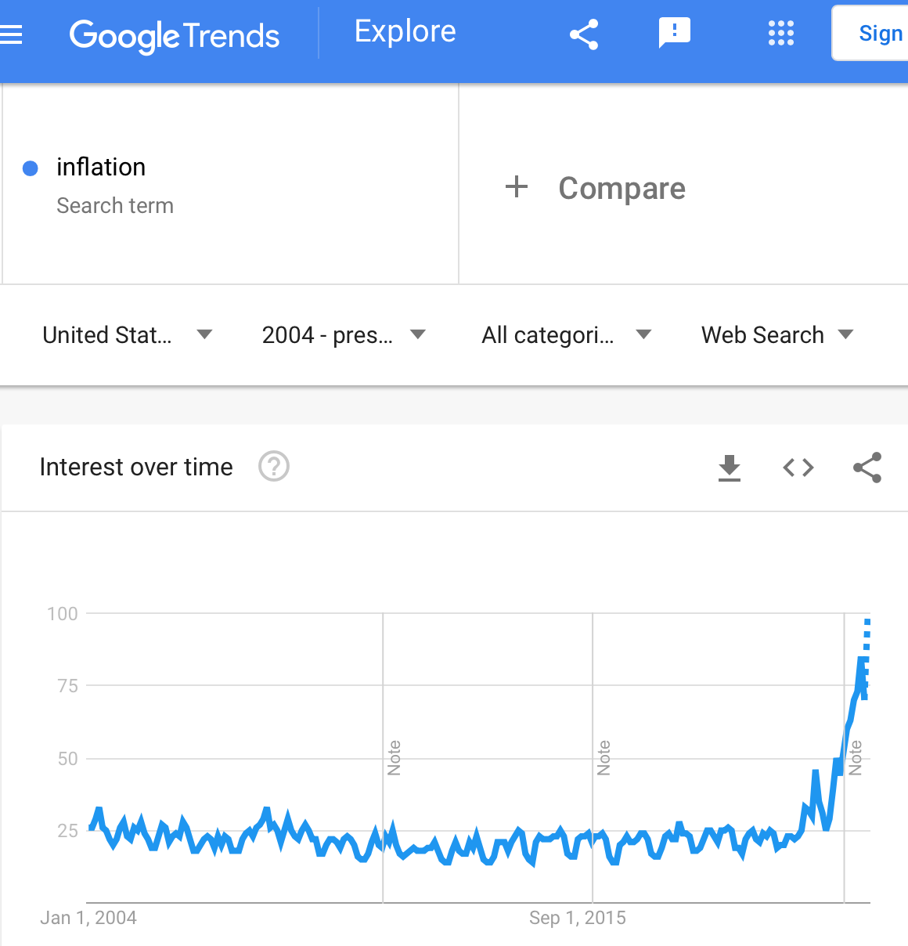Click the share icon in the header
The image size is (908, 946).
584,34
